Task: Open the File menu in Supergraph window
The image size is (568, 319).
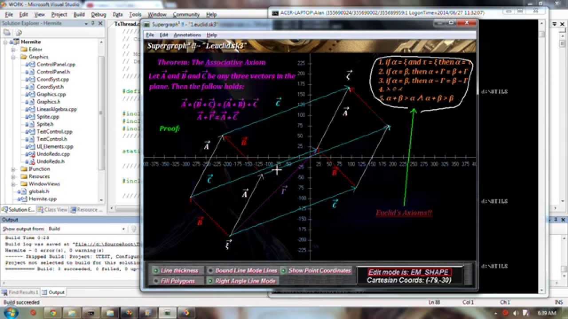Action: [x=150, y=35]
